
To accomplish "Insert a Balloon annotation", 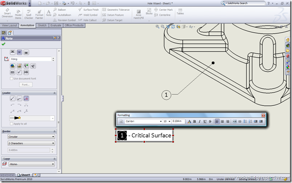I will coord(60,10).
